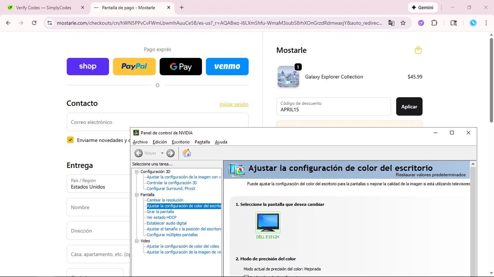Open site information icon in address bar
The image size is (494, 277).
[x=50, y=23]
